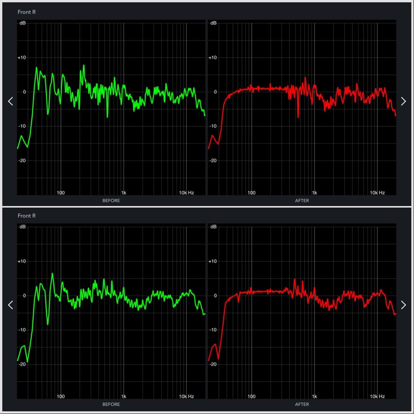
Task: Go to next speaker in top panel
Action: [x=403, y=101]
